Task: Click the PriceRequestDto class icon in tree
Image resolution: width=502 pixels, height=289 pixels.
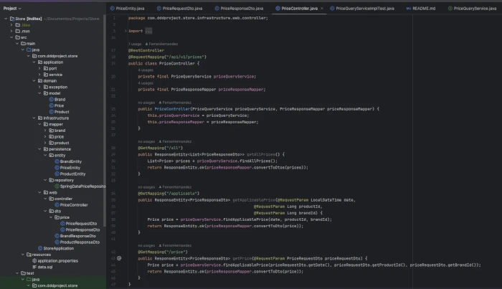Action: coord(63,224)
